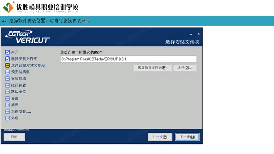Select the 简介 step label
This screenshot has width=274, height=154.
tap(15, 52)
